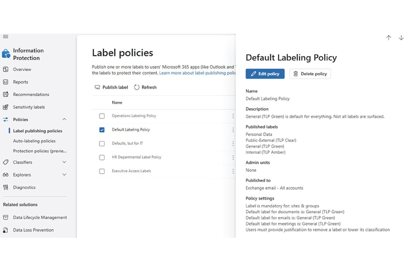Open Information Protection Overview

(22, 69)
